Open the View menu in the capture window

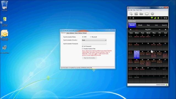tap(134, 10)
